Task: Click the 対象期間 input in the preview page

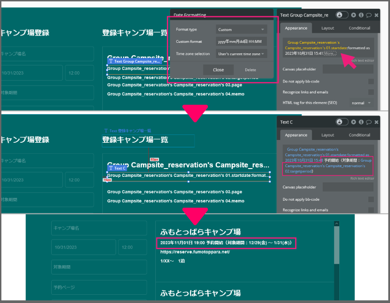Action: 99,267
